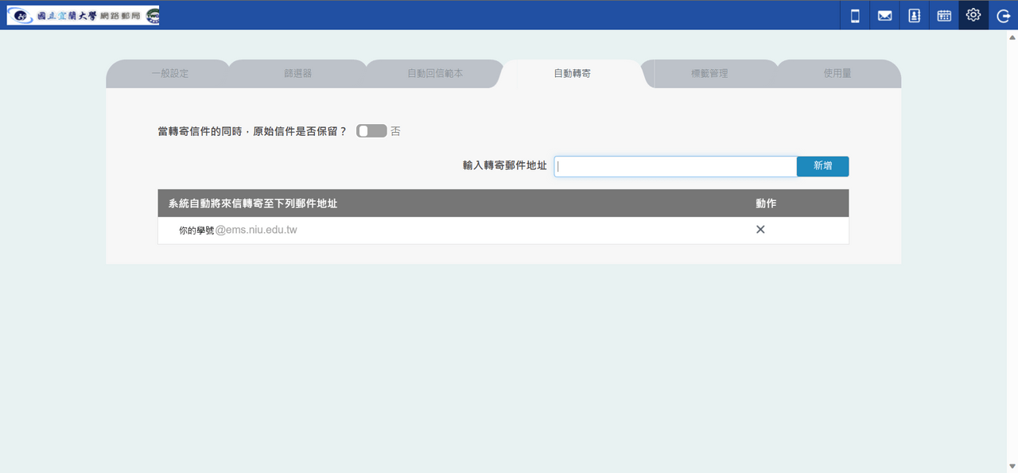Click the ems.niu.edu.tw address row text
The width and height of the screenshot is (1018, 473).
[x=238, y=231]
